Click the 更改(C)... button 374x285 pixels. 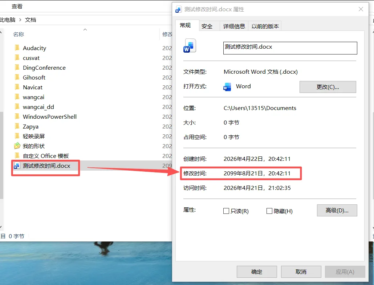point(328,87)
